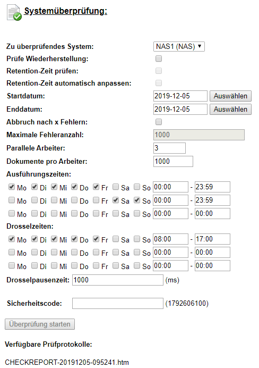Check Mi in third Ausführungszeiten row
The width and height of the screenshot is (259, 368).
click(54, 213)
